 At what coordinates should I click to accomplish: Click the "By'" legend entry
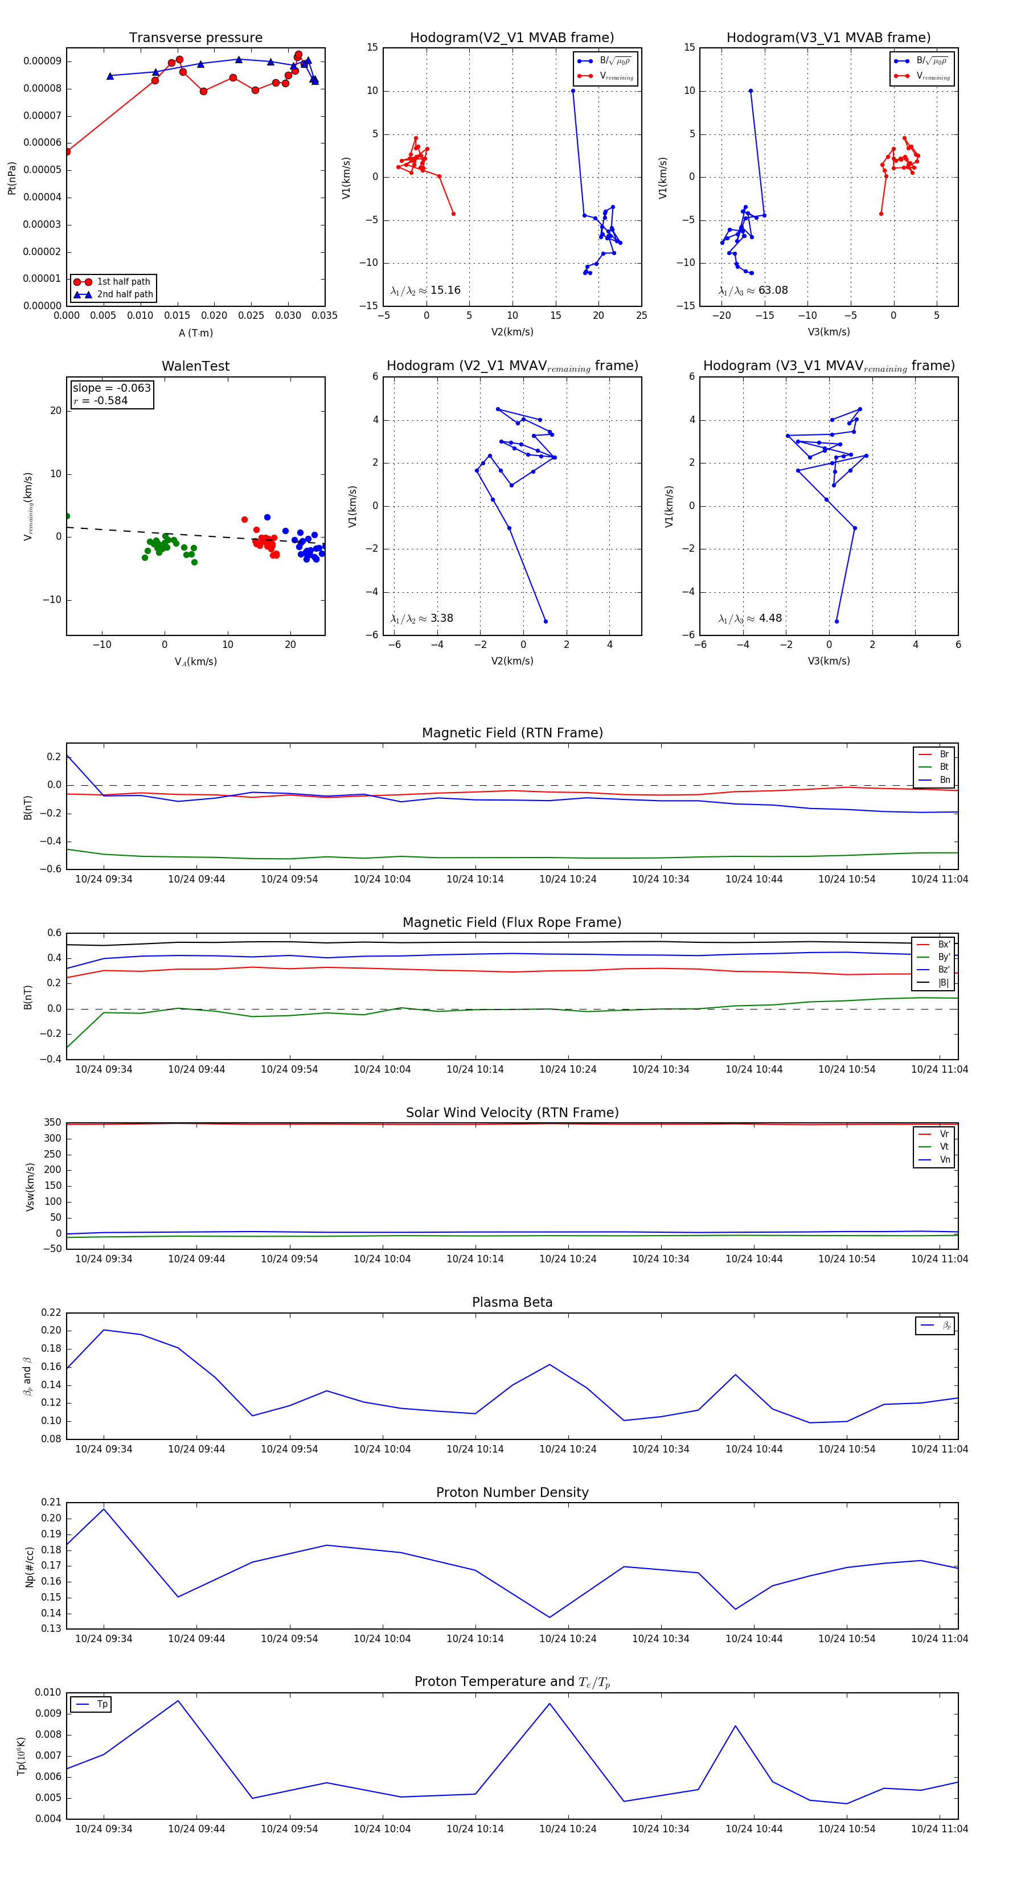934,957
